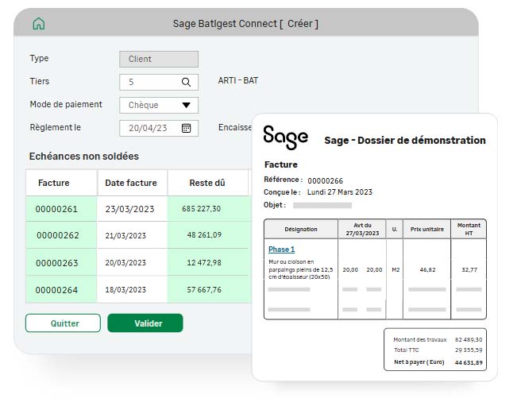This screenshot has height=410, width=521.
Task: Go home via the green house icon
Action: pos(39,24)
